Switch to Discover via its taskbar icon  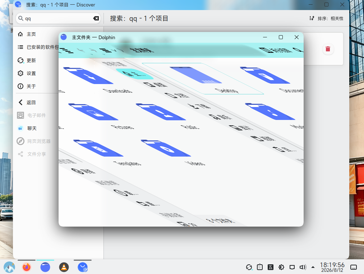83,267
